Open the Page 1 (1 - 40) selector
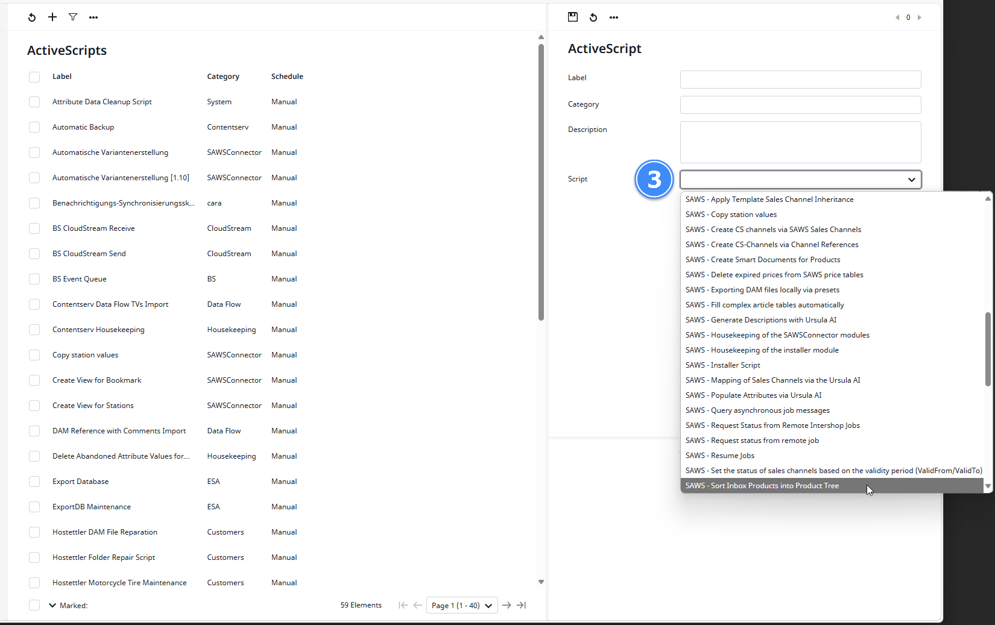995x625 pixels. click(462, 605)
